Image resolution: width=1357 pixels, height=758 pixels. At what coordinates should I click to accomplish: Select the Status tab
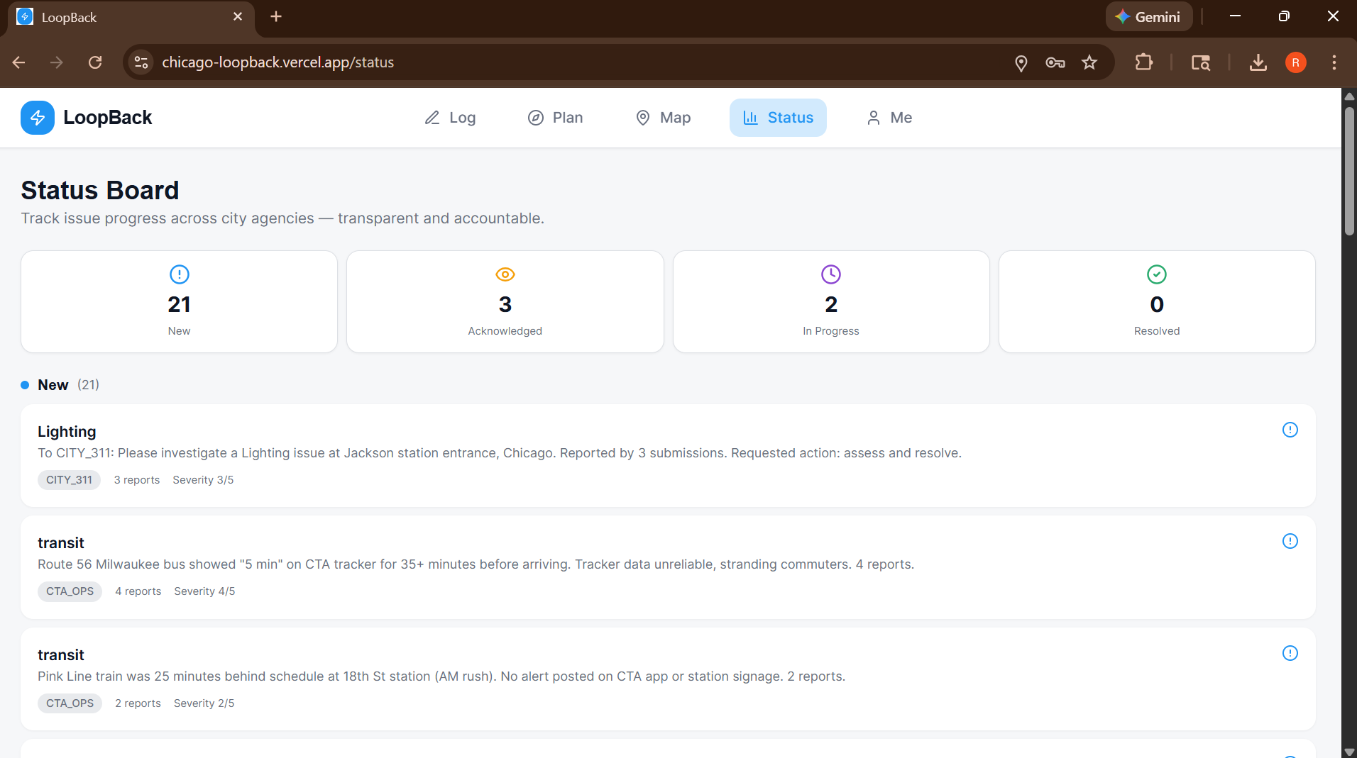coord(778,118)
